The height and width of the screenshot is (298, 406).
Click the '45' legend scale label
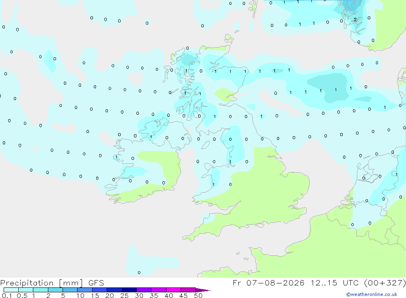pyautogui.click(x=184, y=296)
